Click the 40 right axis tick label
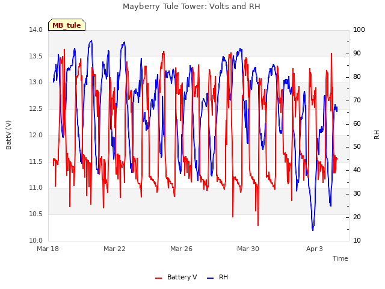This screenshot has width=385, height=289. [x=357, y=170]
